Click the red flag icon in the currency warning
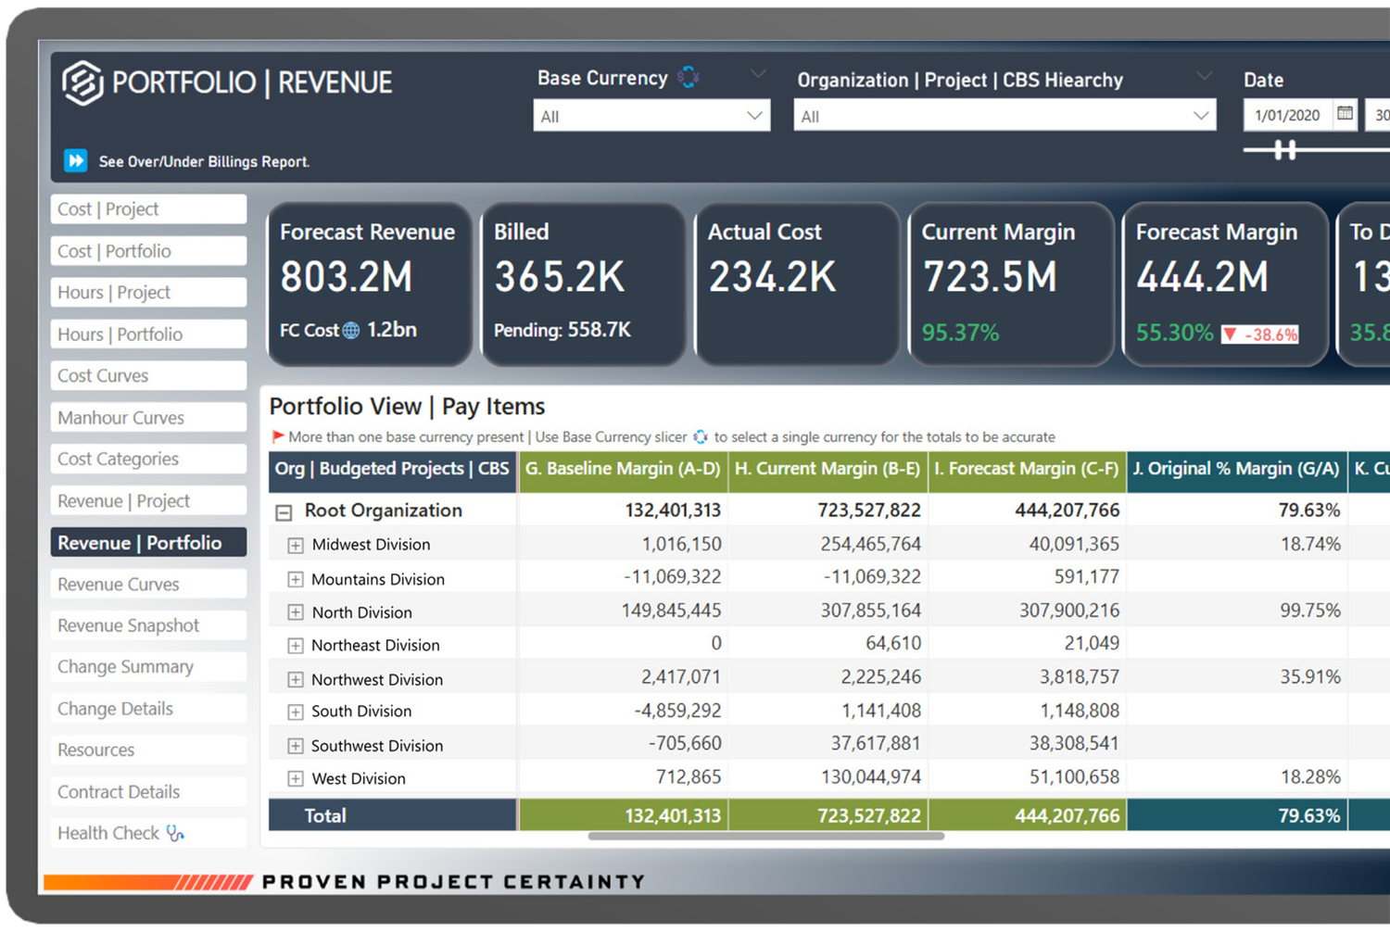Screen dimensions: 1390x933 (x=276, y=435)
